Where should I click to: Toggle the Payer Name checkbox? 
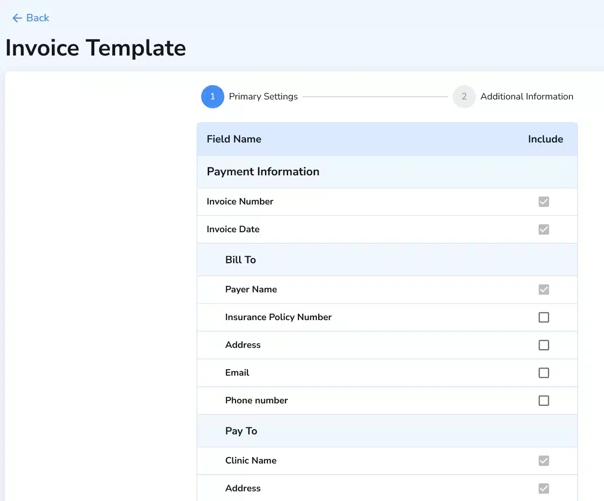point(544,290)
